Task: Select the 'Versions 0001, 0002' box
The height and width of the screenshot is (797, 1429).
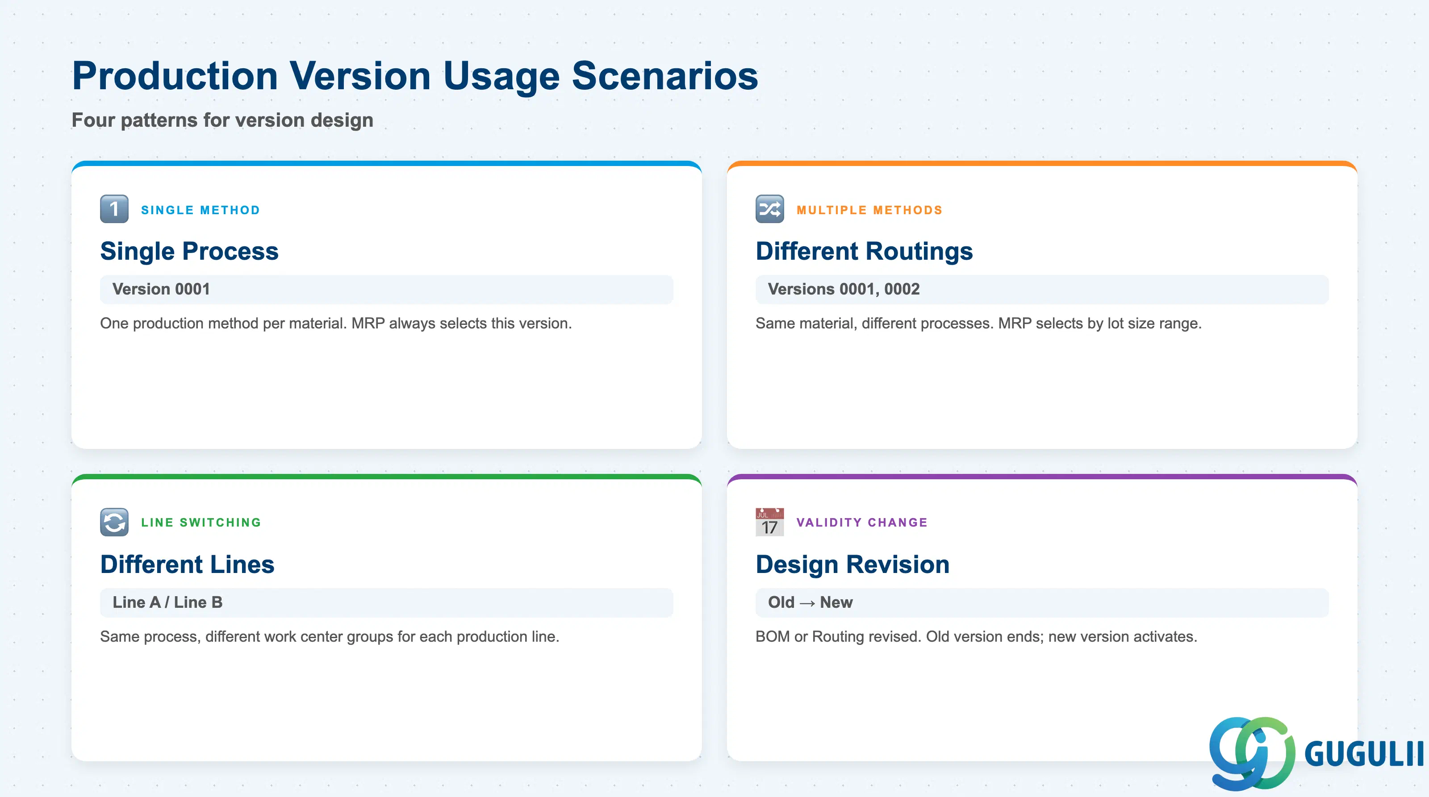Action: coord(1042,289)
